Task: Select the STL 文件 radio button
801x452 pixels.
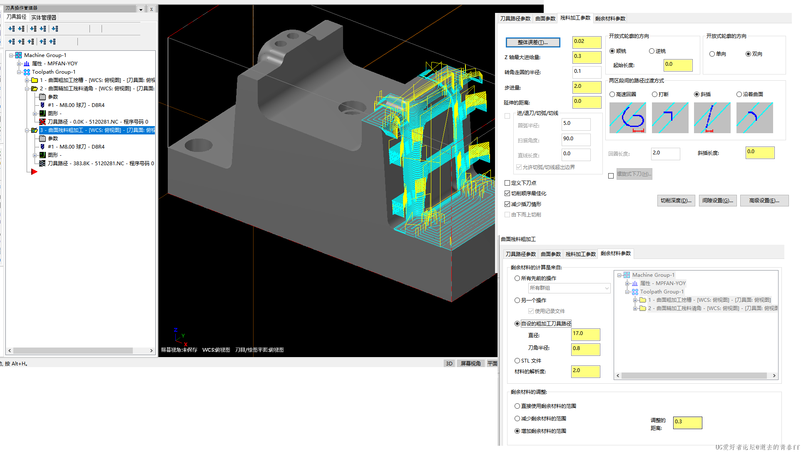Action: click(517, 361)
